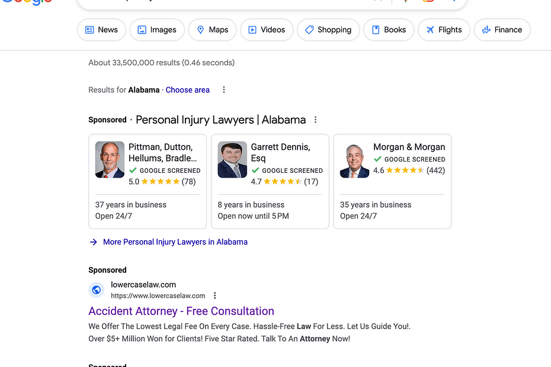The image size is (551, 367).
Task: Click the About 33,500,000 results text
Action: tap(162, 63)
